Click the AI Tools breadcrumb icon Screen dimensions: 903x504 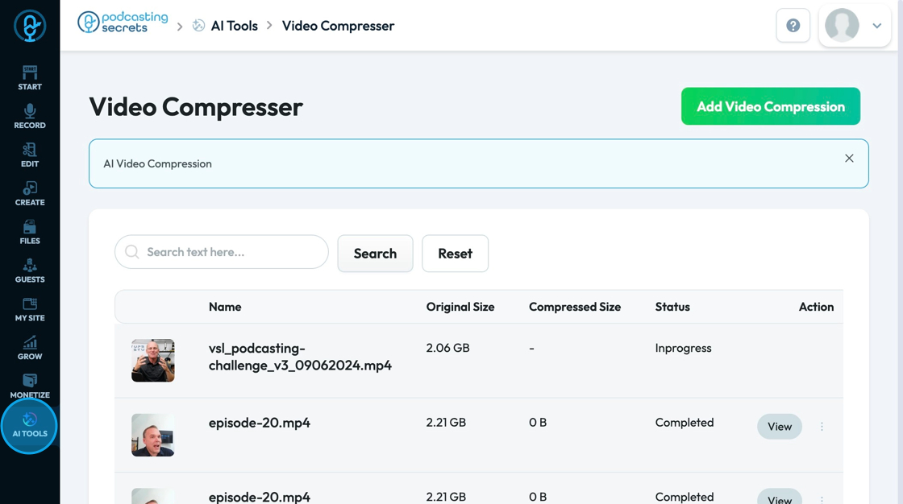pyautogui.click(x=198, y=25)
